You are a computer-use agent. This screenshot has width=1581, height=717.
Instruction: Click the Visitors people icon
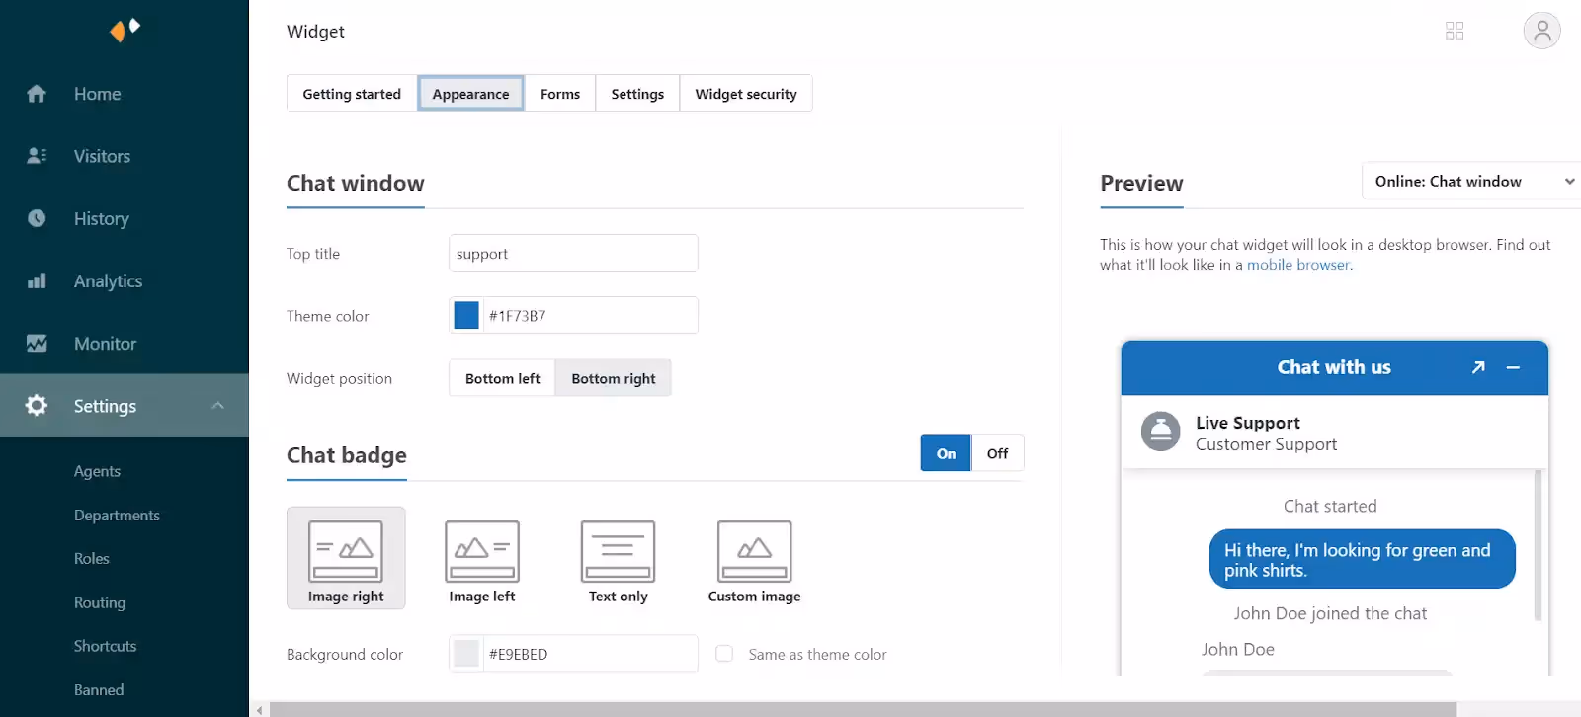tap(37, 156)
